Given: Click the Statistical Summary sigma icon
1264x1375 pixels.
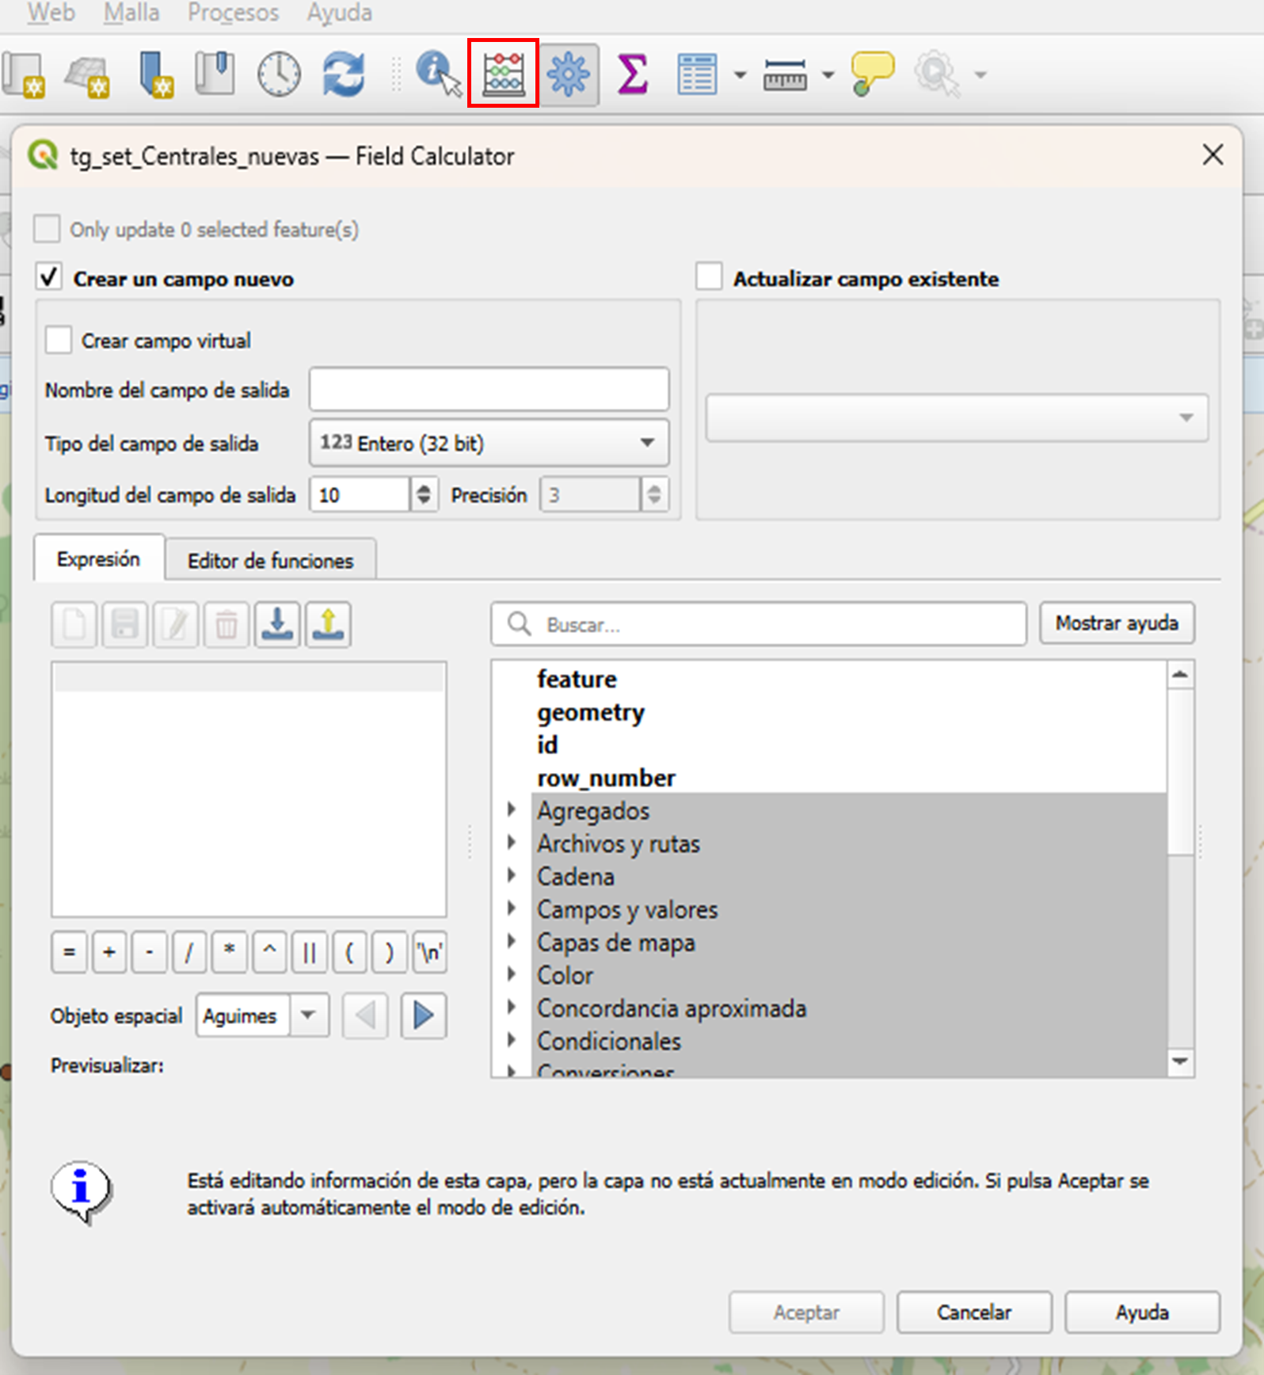Looking at the screenshot, I should 632,74.
